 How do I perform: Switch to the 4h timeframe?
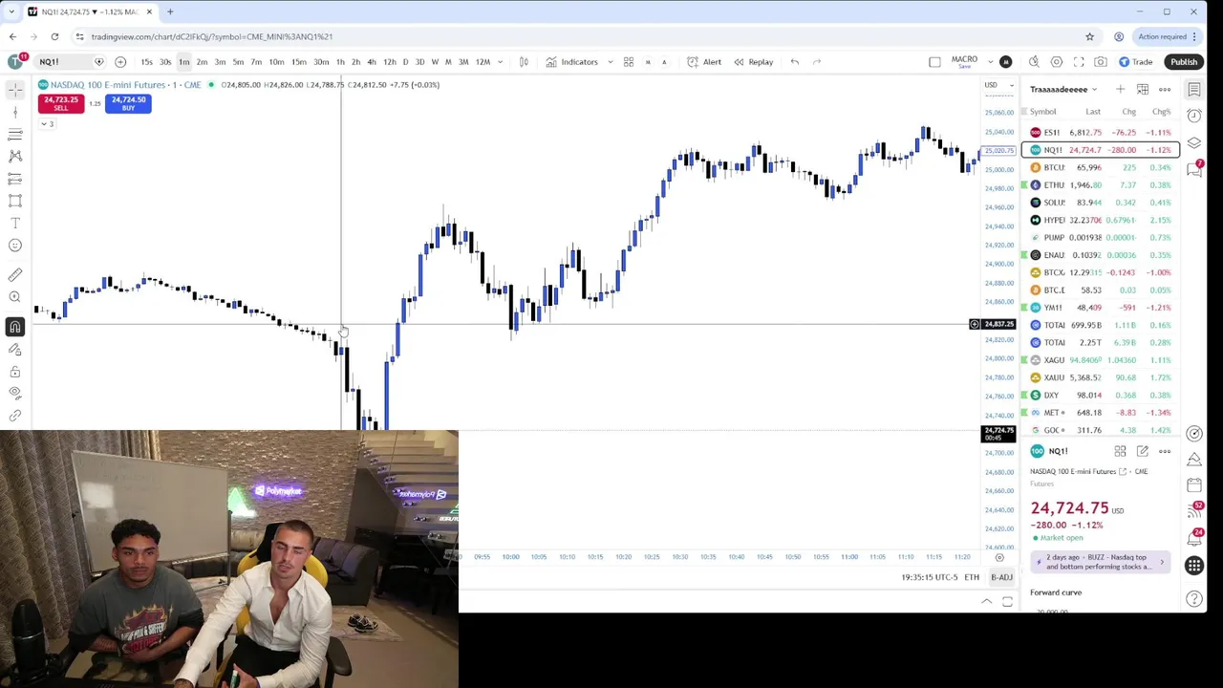pyautogui.click(x=372, y=62)
